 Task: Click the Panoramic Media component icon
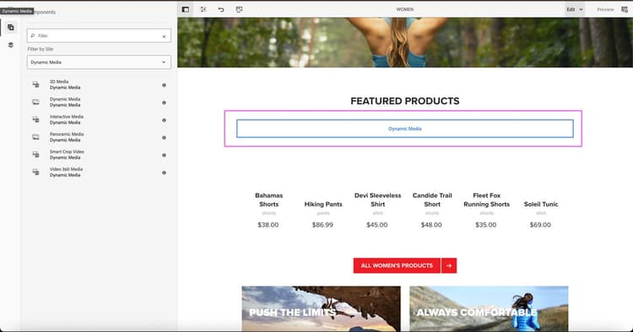tap(36, 137)
